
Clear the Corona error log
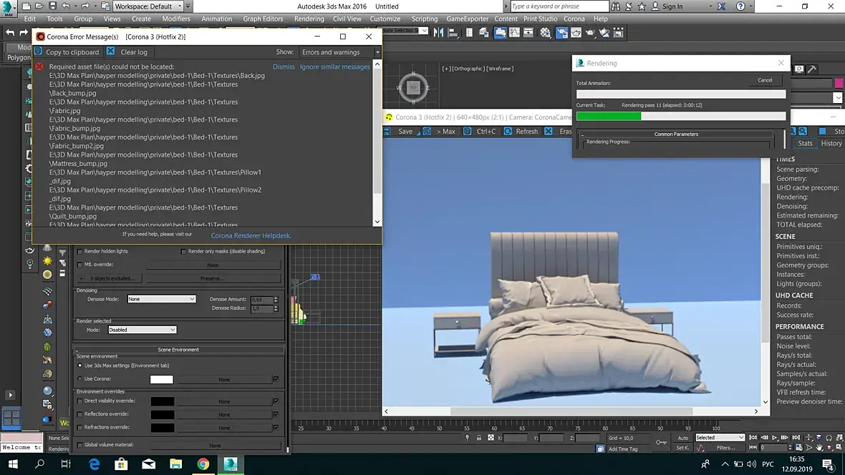[x=127, y=52]
